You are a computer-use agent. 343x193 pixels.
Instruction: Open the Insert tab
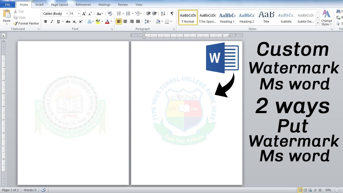coord(40,5)
